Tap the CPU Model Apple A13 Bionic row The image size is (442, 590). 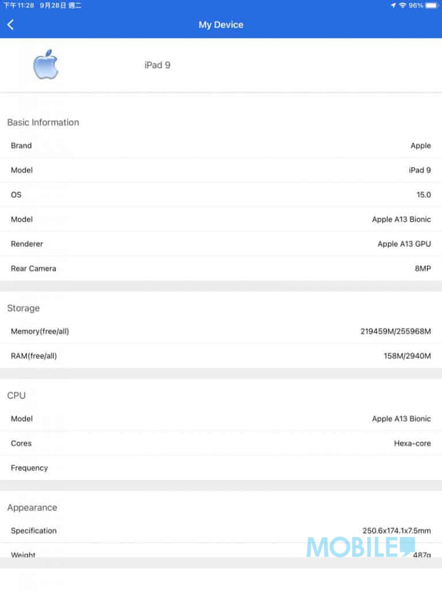(221, 419)
